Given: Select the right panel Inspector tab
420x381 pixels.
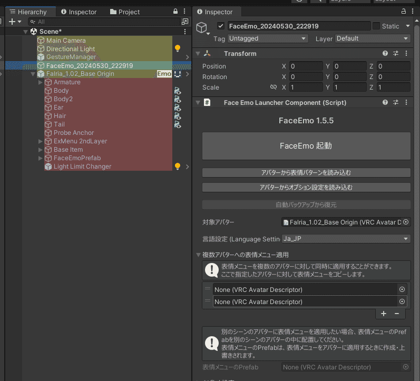Looking at the screenshot, I should 215,12.
